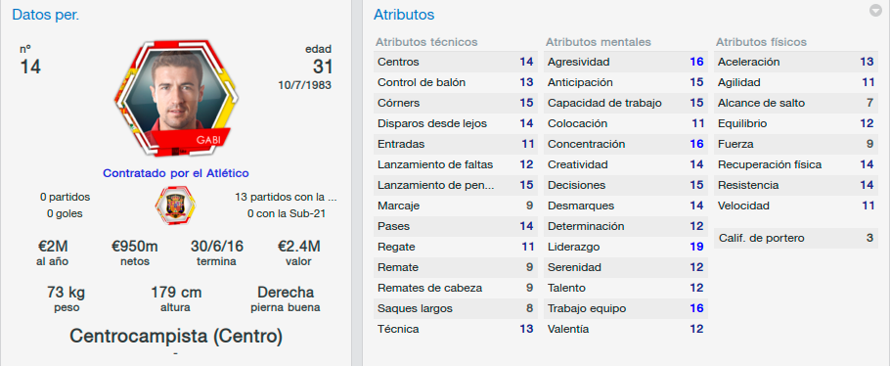Click the '13 partidos con la ...' text
This screenshot has height=366, width=890.
coord(286,198)
